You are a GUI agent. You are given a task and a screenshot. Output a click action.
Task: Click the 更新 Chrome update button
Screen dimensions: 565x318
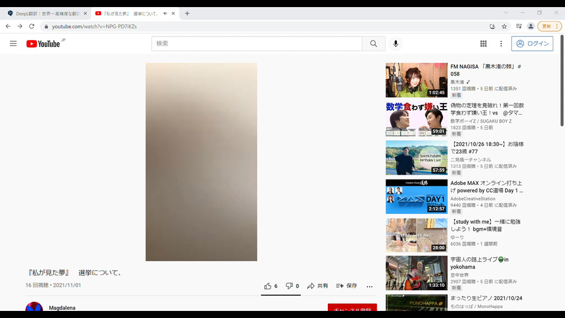(x=550, y=26)
